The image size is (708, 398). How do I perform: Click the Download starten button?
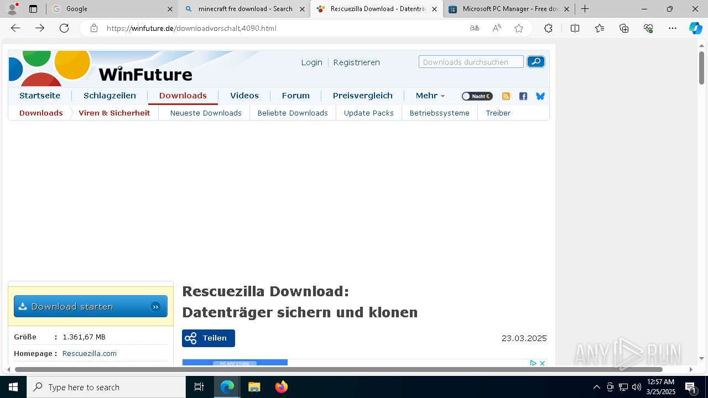(x=91, y=306)
